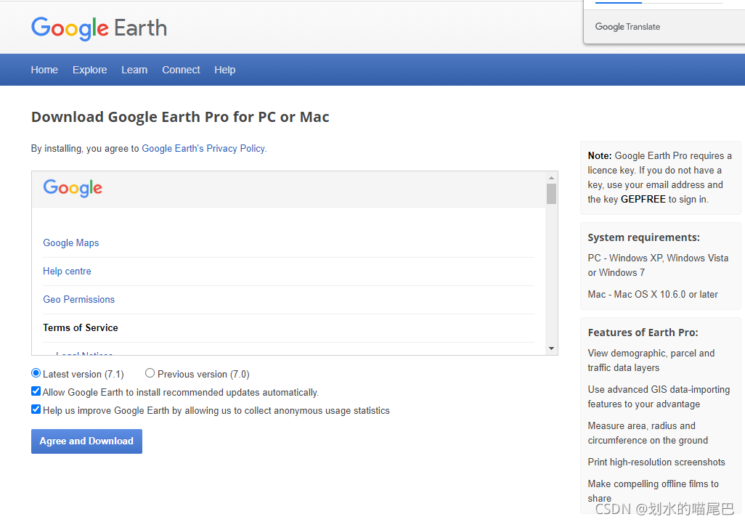Open the Help menu item
Viewport: 745px width, 522px height.
[225, 70]
